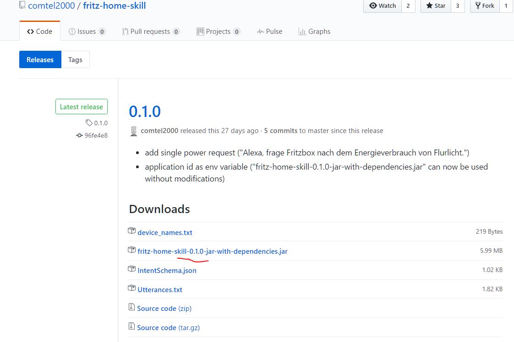Open the Pulse tab
Viewport: 514px width, 342px height.
(x=269, y=32)
